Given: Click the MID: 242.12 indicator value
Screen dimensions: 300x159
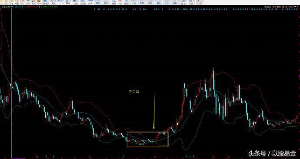Looking at the screenshot, I should click(x=17, y=7).
